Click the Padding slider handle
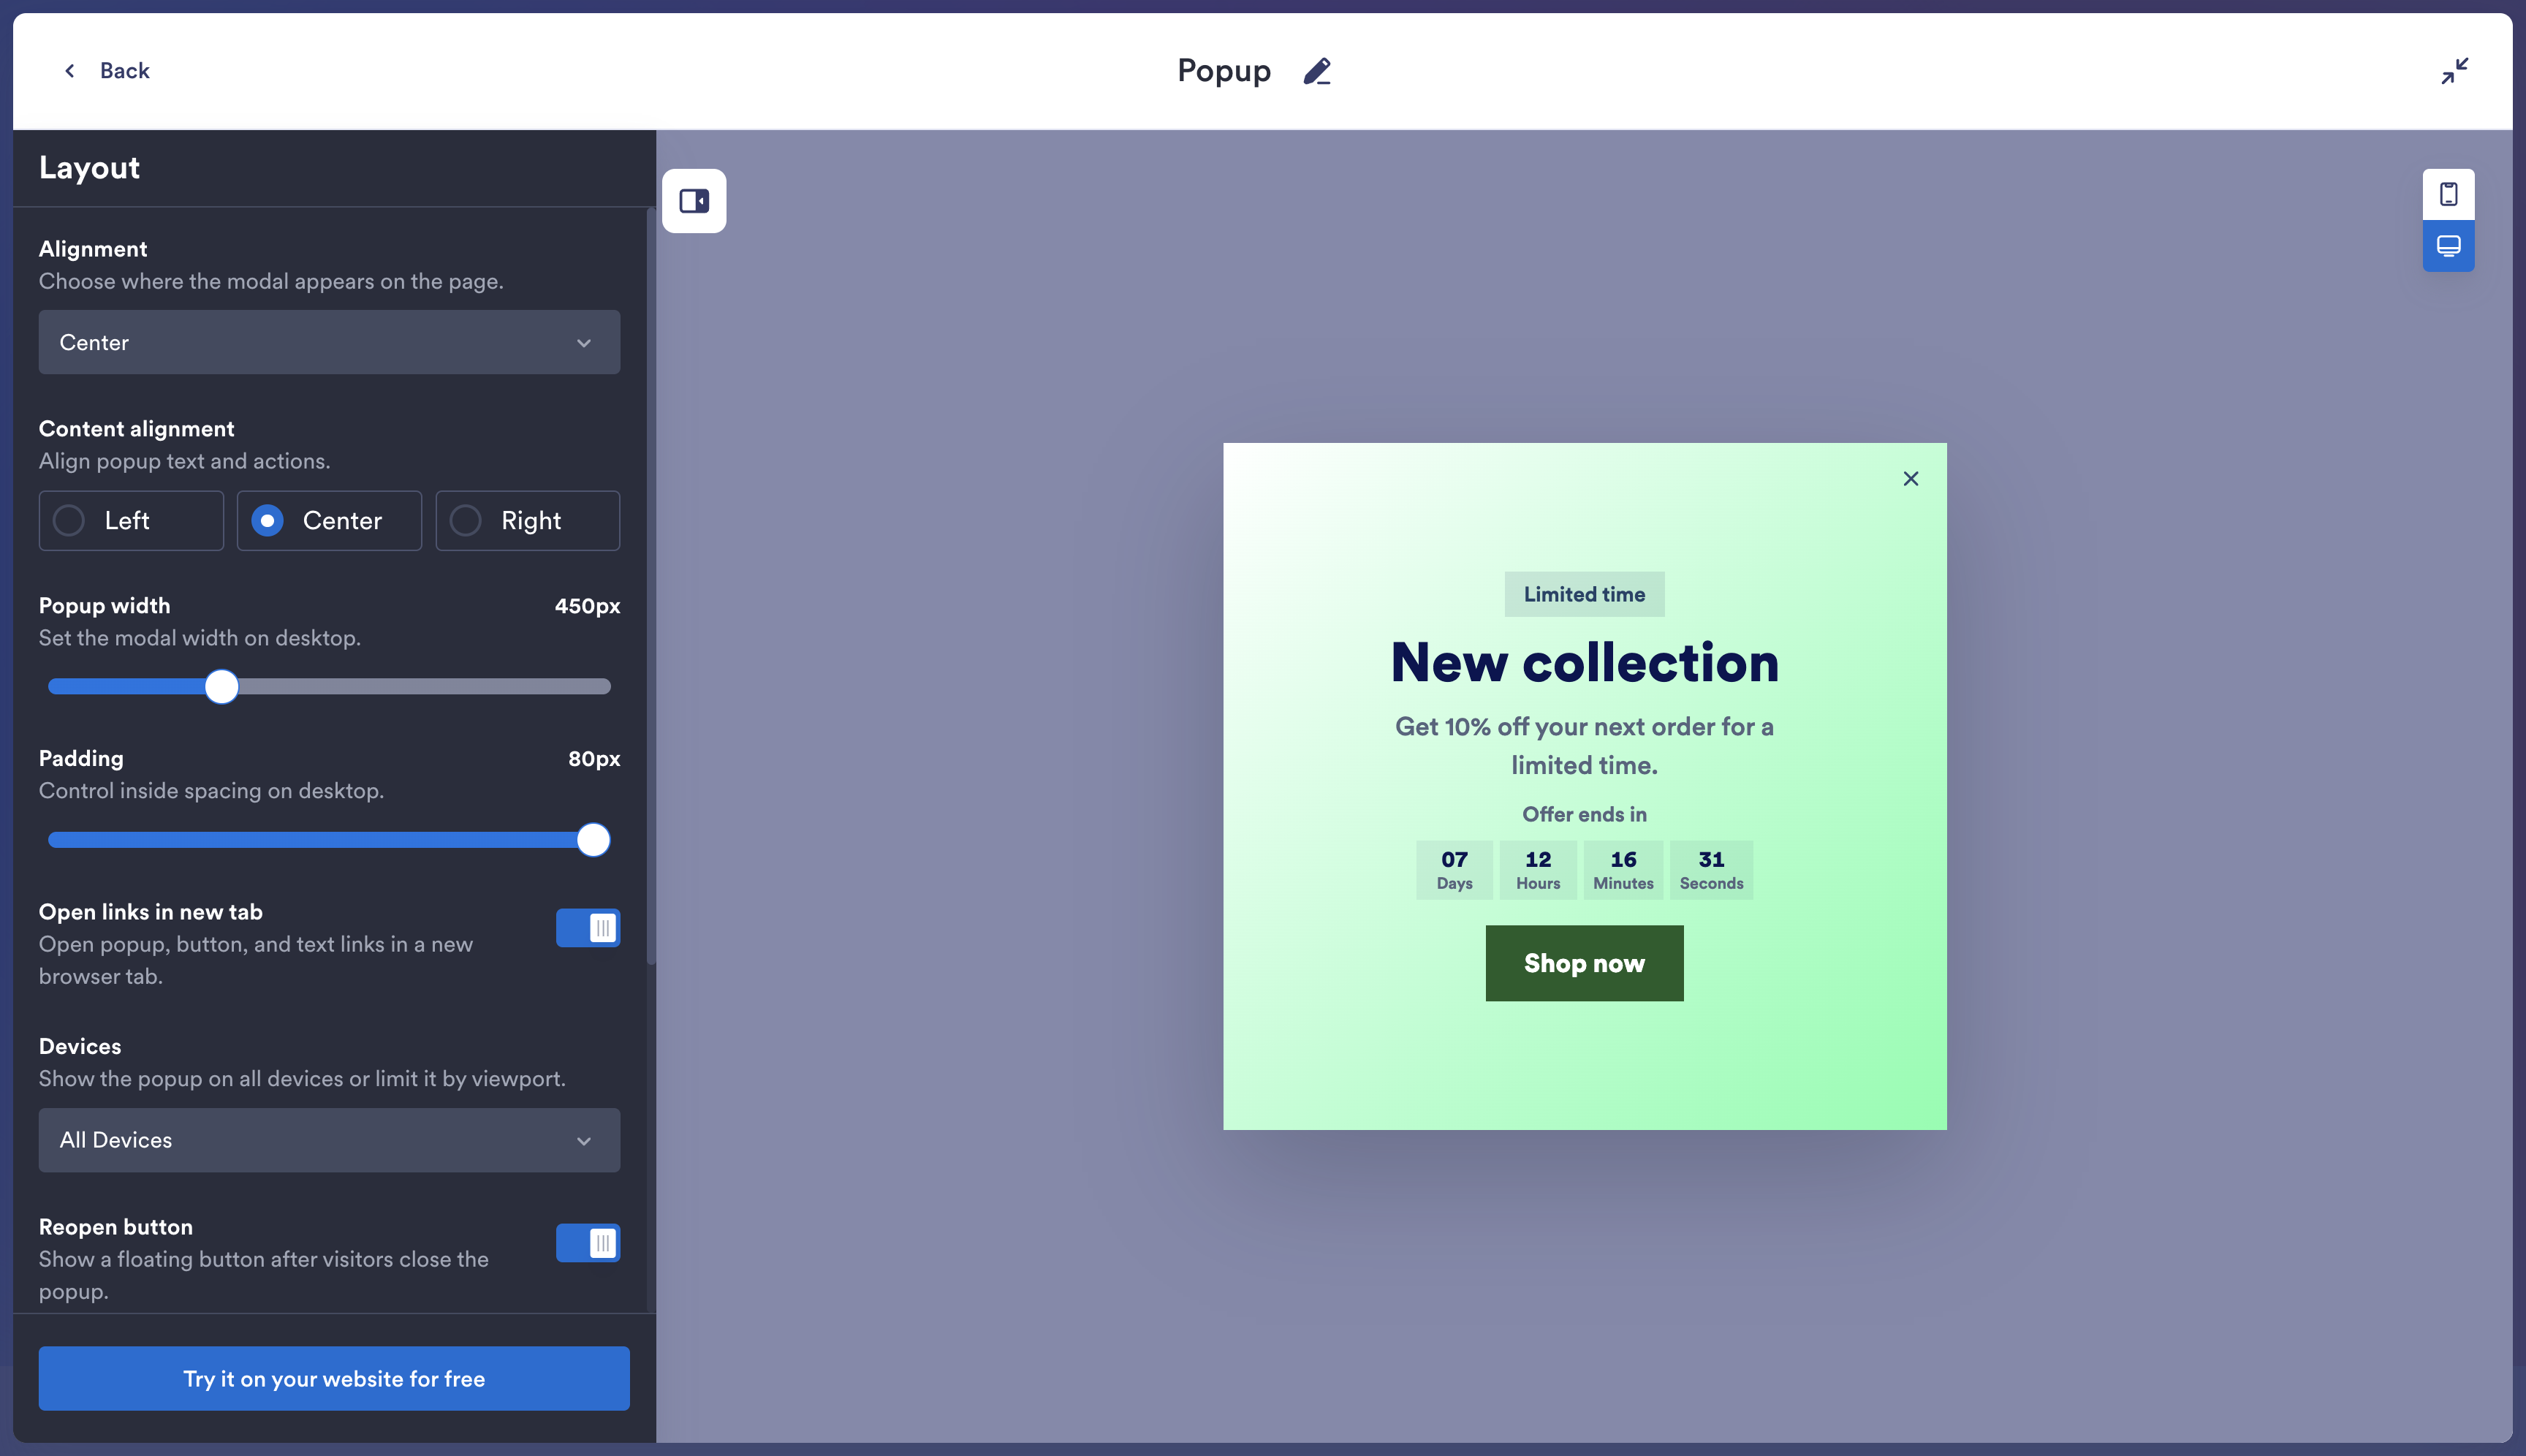 [593, 840]
